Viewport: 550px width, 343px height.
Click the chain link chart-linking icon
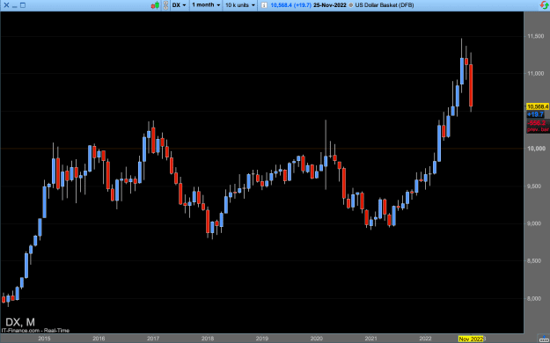pos(165,5)
